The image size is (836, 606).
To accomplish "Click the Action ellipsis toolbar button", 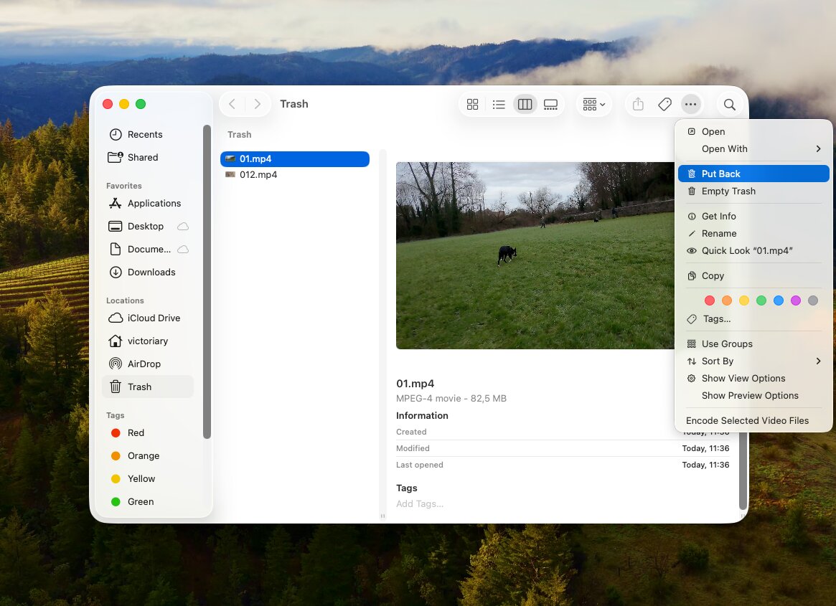I will [x=690, y=105].
